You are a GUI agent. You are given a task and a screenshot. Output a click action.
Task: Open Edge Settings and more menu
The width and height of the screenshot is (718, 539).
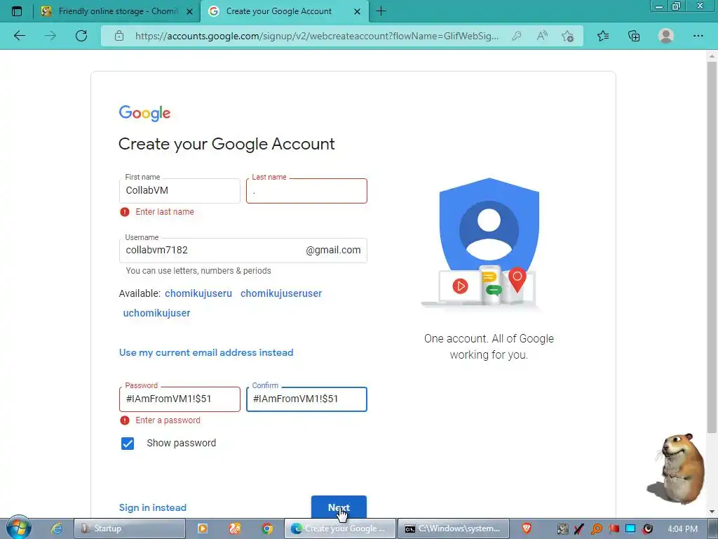(698, 36)
